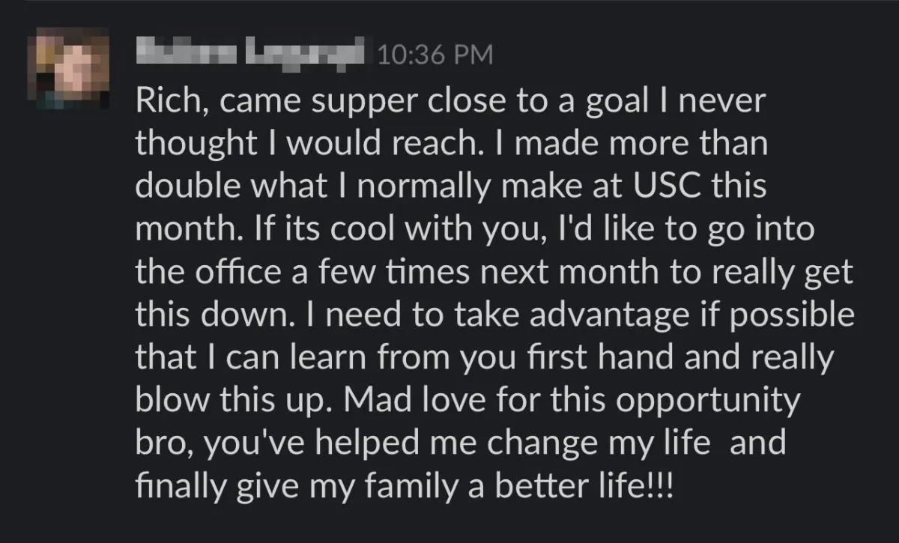Click the "USC" text in message
The width and height of the screenshot is (899, 543).
(x=659, y=186)
